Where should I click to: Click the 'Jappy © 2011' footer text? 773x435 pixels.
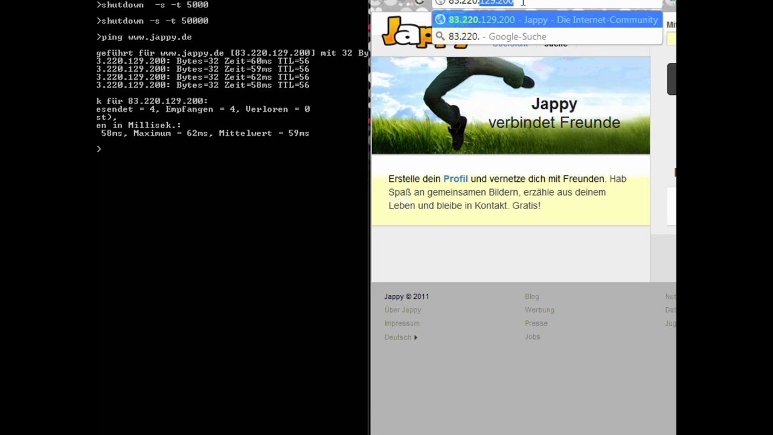(407, 297)
